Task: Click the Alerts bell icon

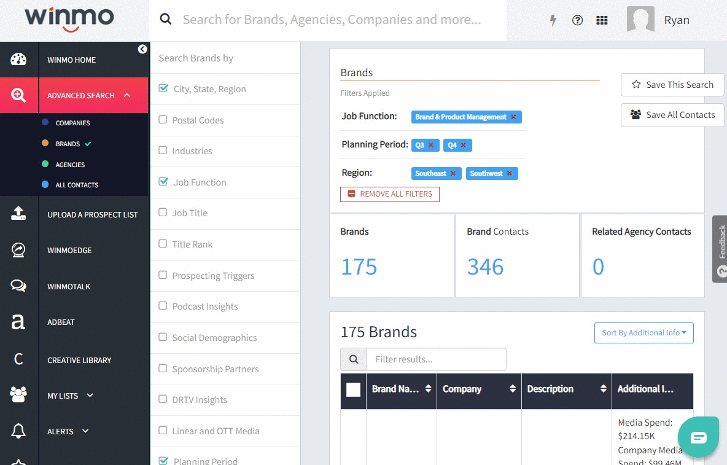Action: click(x=18, y=431)
